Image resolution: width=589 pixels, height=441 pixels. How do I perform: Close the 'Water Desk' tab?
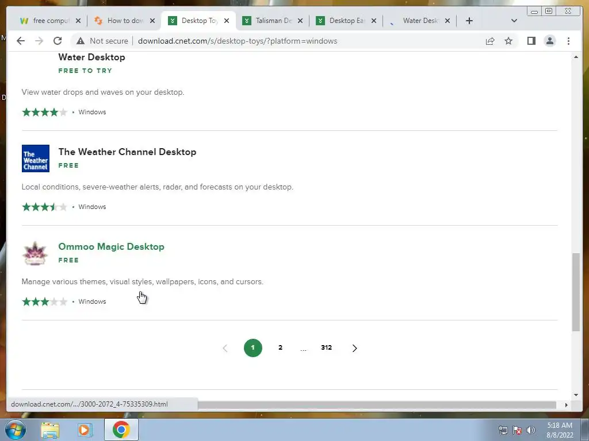[x=448, y=21]
